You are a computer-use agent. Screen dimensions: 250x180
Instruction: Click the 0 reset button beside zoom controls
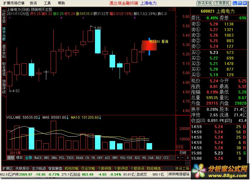tap(188, 158)
